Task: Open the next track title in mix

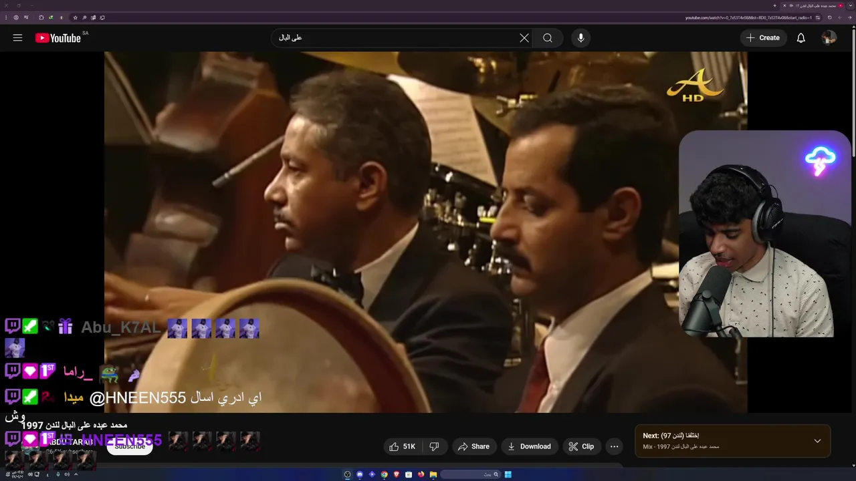Action: pos(671,436)
